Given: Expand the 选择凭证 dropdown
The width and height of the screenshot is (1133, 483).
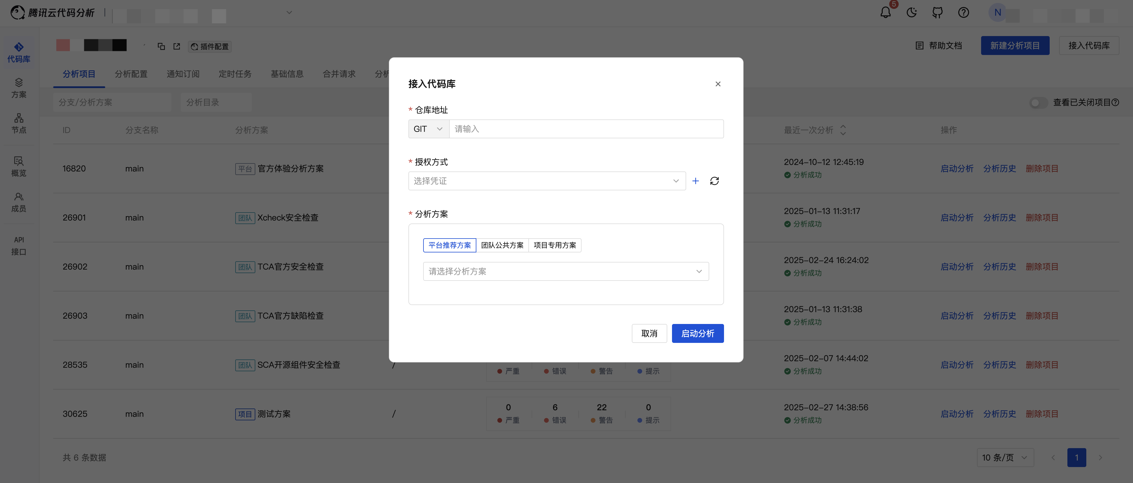Looking at the screenshot, I should 547,181.
